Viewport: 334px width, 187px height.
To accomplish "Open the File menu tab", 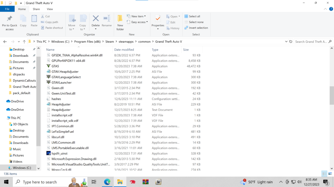I will tap(7, 9).
